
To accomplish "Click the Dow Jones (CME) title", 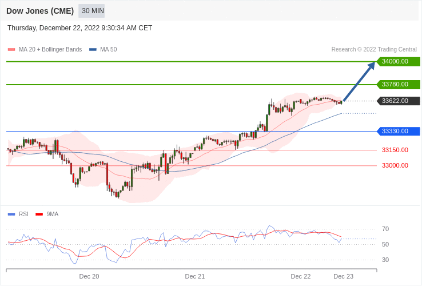I will (39, 11).
